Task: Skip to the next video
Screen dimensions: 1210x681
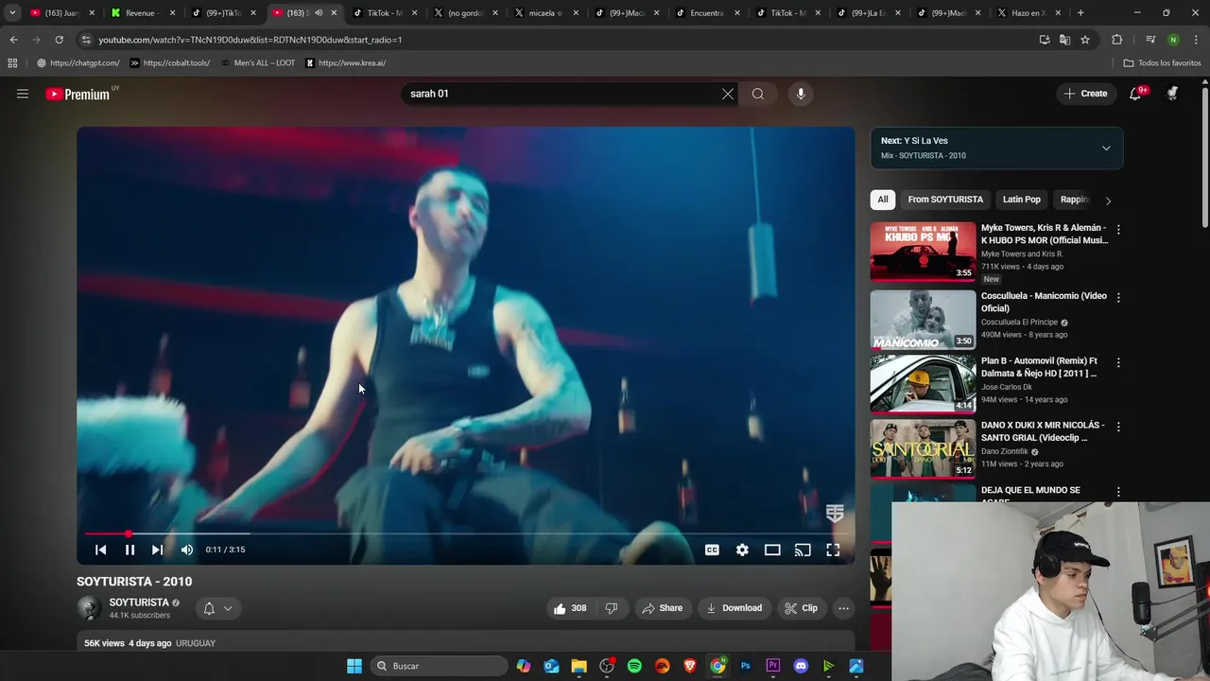Action: click(157, 550)
